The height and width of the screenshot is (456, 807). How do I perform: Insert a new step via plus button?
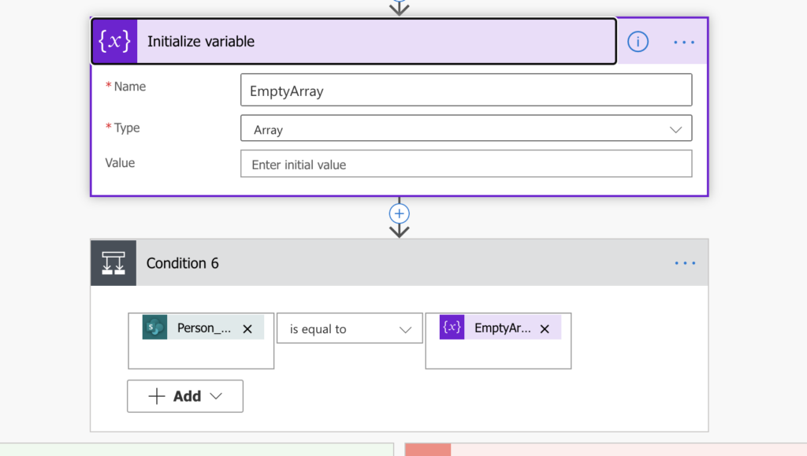tap(400, 214)
